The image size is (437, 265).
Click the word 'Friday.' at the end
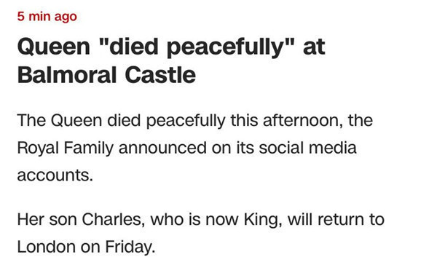click(130, 248)
